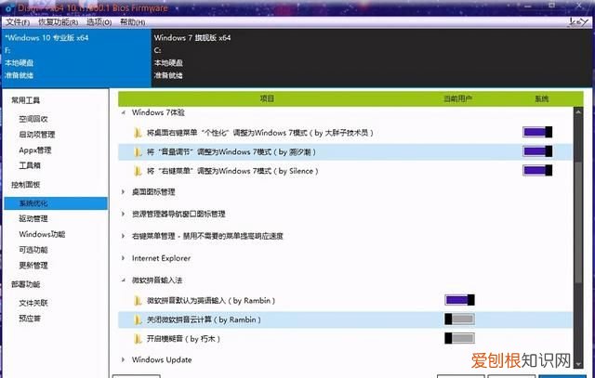
Task: Open 空间回收 in the sidebar
Action: tap(33, 119)
